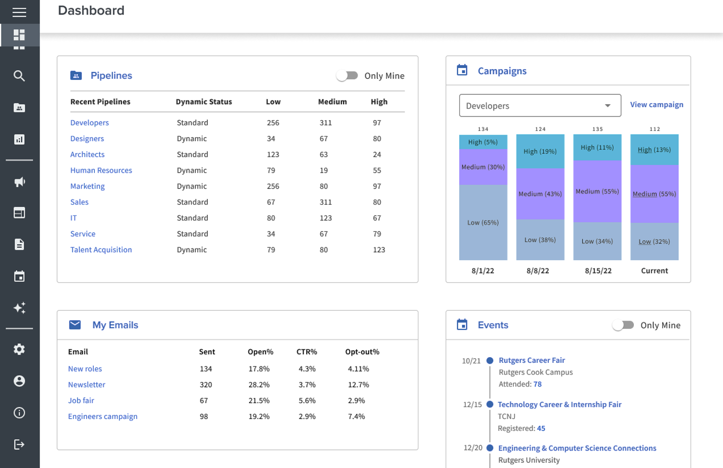Screen dimensions: 723x468
Task: Open the Dashboard menu item
Action: (x=20, y=35)
